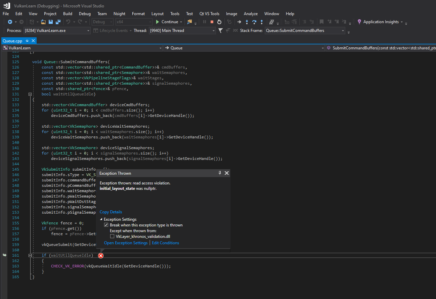Image resolution: width=436 pixels, height=299 pixels.
Task: Open the Debug configuration dropdown
Action: point(102,22)
